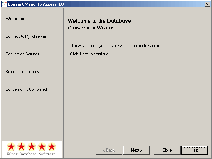Viewport: 212px width, 159px height.
Task: Click the text 'This wizard helps you move Mysql database'
Action: (106, 46)
